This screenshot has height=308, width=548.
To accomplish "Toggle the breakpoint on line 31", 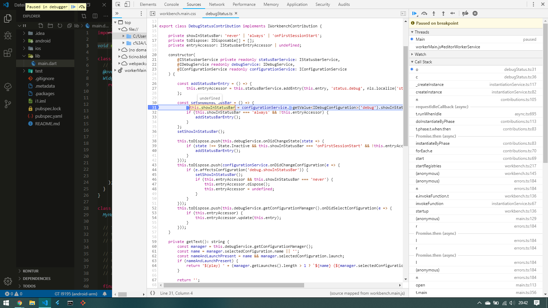I will click(154, 107).
